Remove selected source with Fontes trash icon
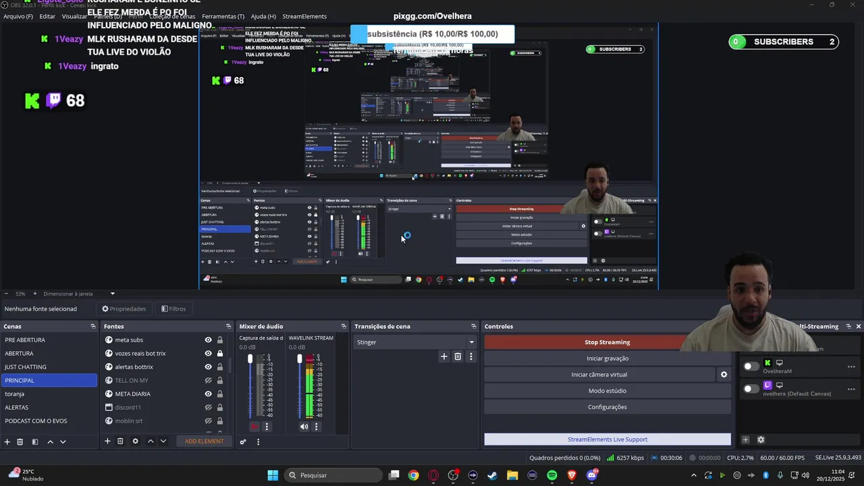Image resolution: width=864 pixels, height=486 pixels. [120, 441]
